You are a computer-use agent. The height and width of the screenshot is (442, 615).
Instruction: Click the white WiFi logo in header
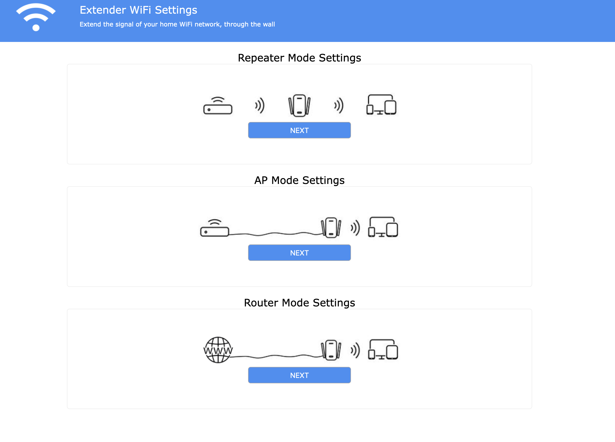point(36,17)
